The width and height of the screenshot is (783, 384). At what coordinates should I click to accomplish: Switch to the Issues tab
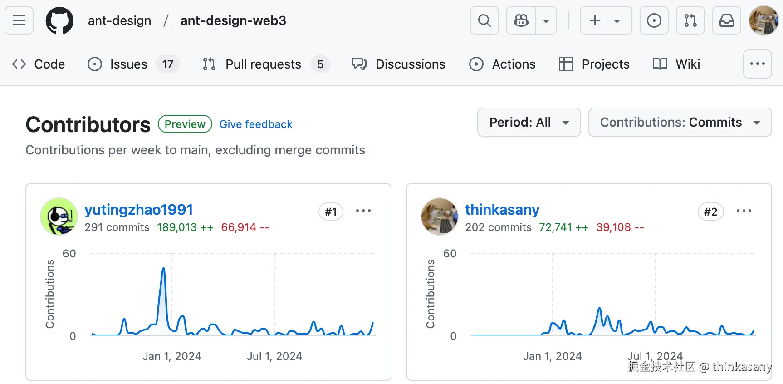tap(128, 64)
